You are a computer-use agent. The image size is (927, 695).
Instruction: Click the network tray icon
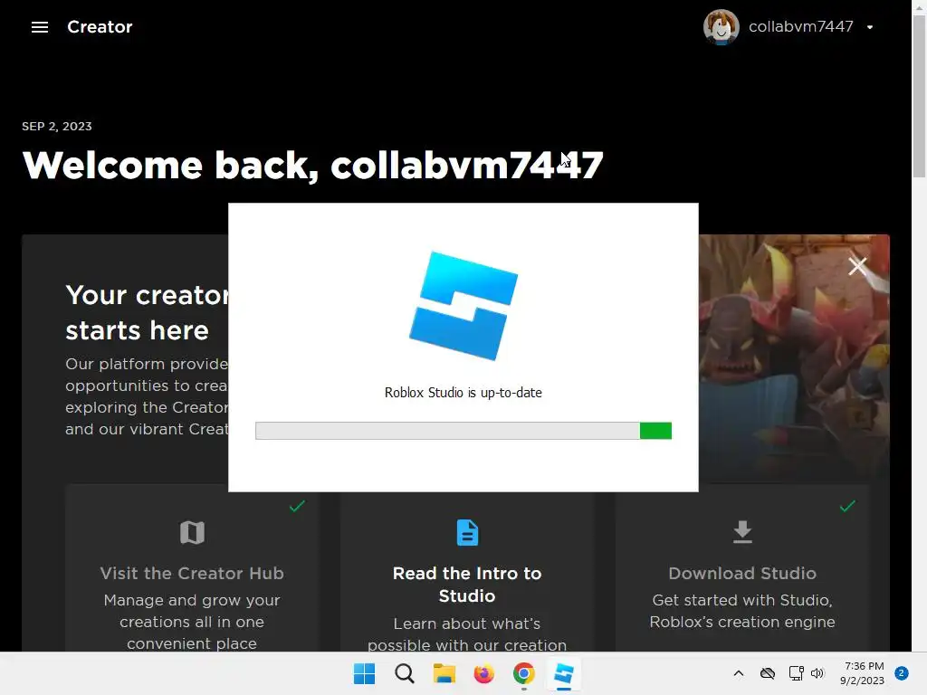796,673
